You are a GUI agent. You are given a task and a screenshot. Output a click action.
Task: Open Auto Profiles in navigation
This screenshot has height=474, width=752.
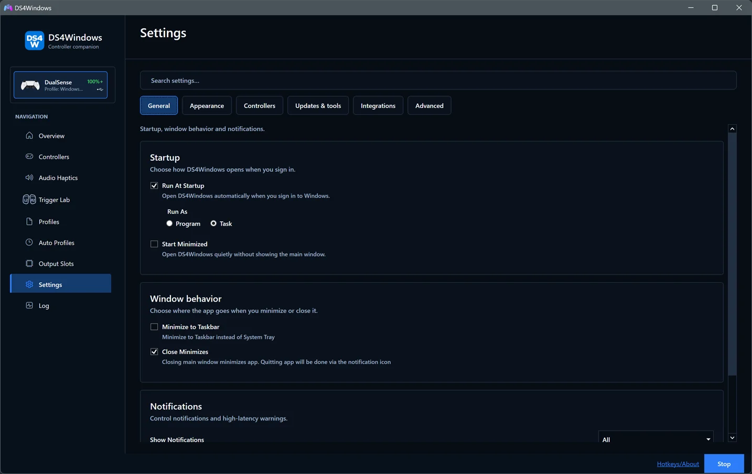coord(60,243)
